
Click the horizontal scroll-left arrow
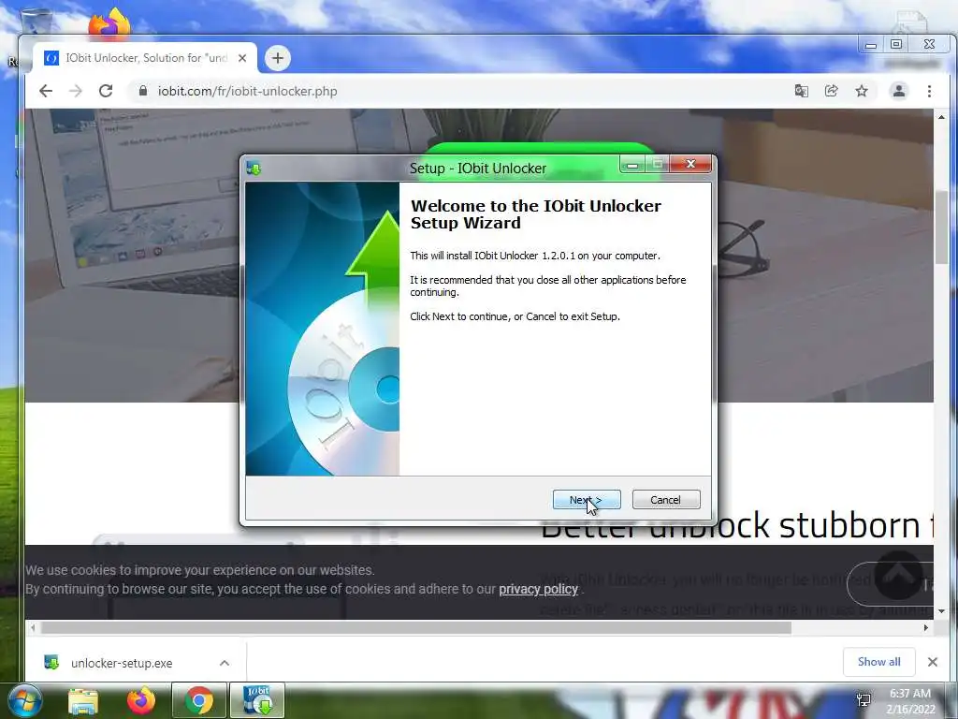(x=33, y=628)
